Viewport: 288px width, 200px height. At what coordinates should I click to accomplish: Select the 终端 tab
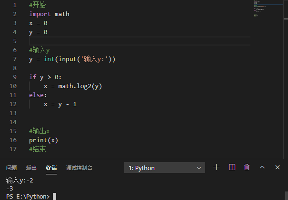pos(51,168)
